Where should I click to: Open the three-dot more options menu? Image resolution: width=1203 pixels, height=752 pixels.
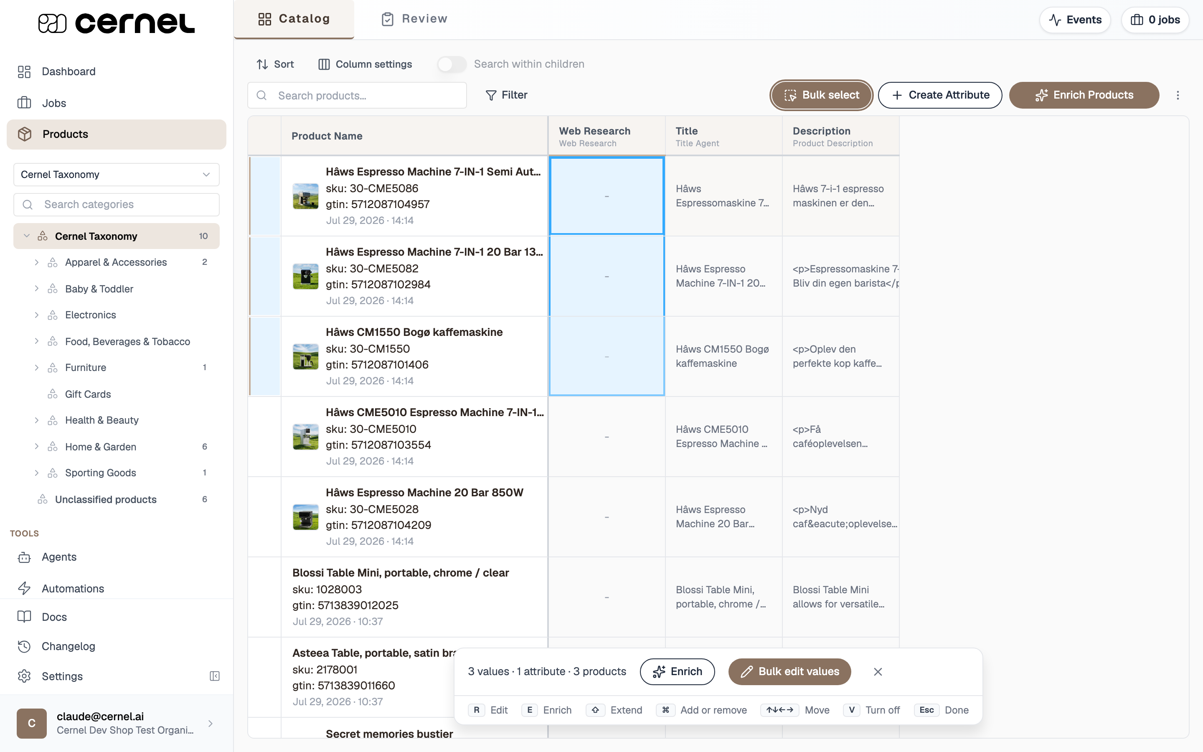tap(1178, 95)
